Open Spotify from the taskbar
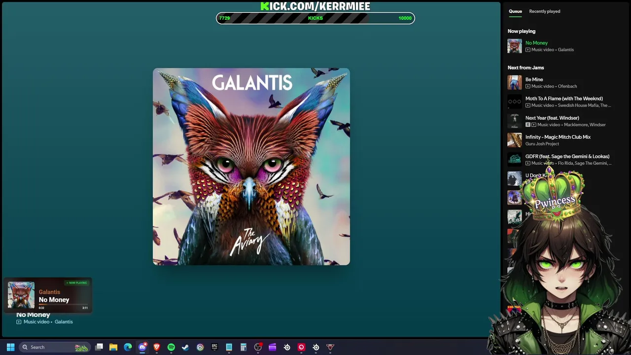 (x=171, y=347)
